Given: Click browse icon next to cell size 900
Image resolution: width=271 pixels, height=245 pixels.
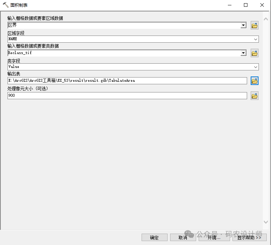Looking at the screenshot, I should tap(254, 96).
